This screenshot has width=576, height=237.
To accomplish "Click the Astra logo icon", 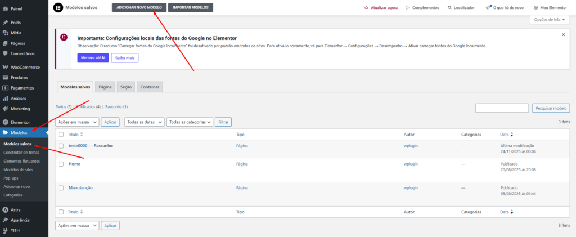I will click(x=5, y=210).
